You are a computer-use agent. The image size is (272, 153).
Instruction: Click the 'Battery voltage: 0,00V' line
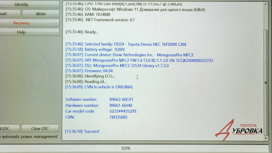point(95,49)
